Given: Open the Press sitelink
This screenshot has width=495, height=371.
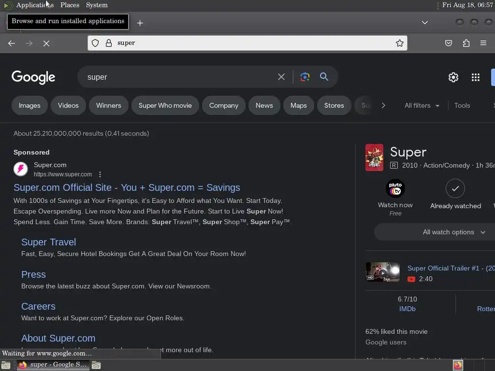Looking at the screenshot, I should tap(33, 274).
